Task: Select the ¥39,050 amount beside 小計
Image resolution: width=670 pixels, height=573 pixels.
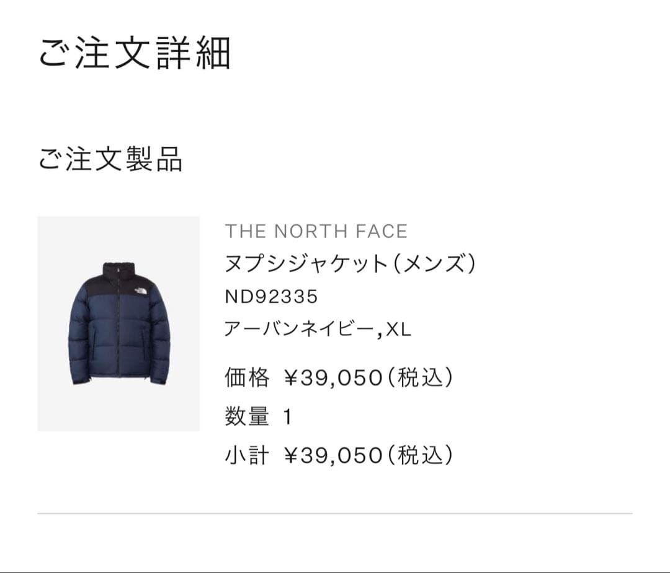Action: click(x=332, y=456)
